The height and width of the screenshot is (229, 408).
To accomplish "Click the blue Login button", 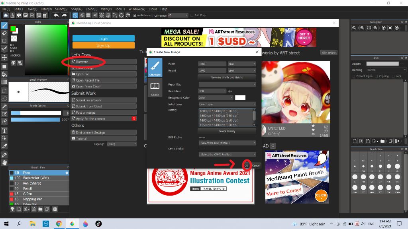I will [x=104, y=39].
